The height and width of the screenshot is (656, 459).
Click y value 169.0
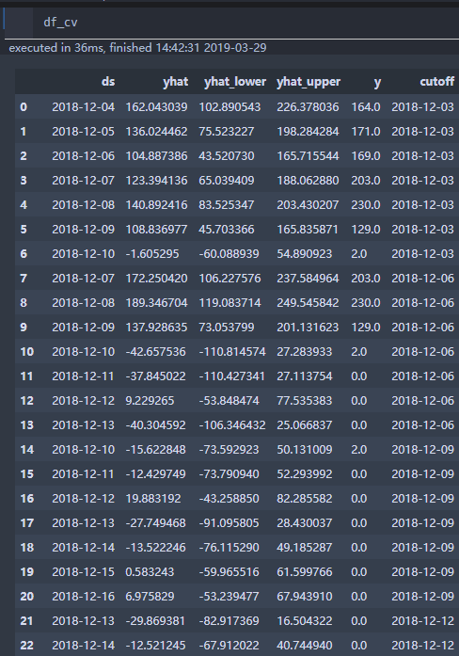(366, 156)
